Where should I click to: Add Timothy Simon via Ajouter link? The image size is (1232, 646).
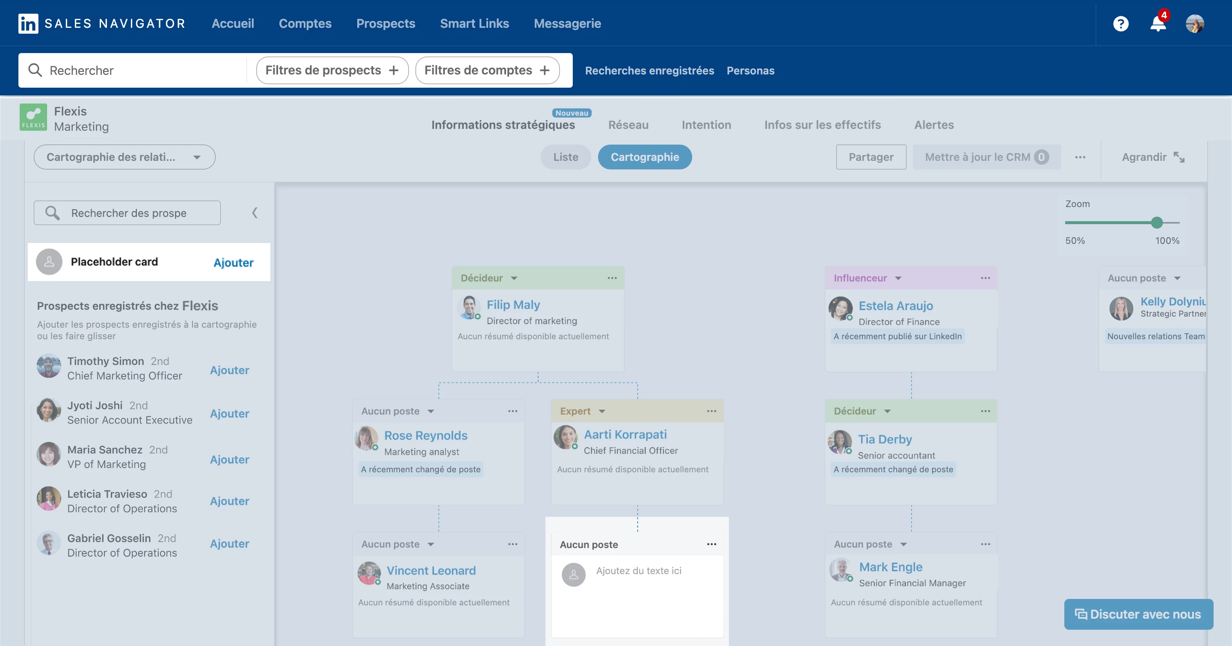tap(229, 370)
